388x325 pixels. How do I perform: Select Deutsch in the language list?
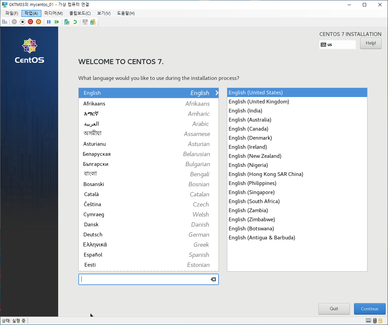(x=149, y=235)
